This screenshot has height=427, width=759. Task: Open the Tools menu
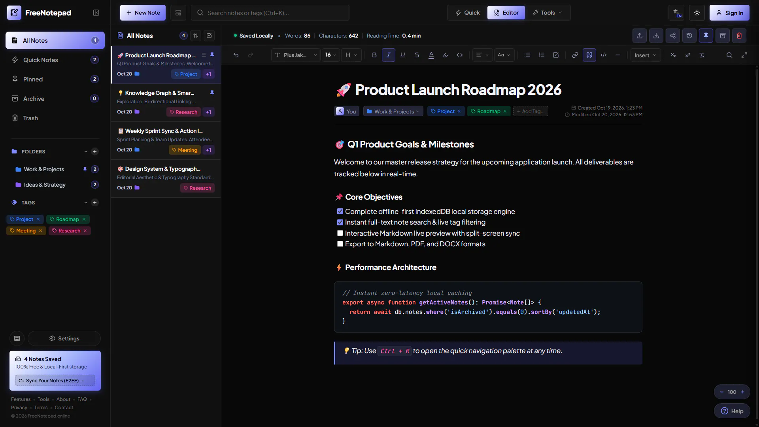[x=547, y=13]
